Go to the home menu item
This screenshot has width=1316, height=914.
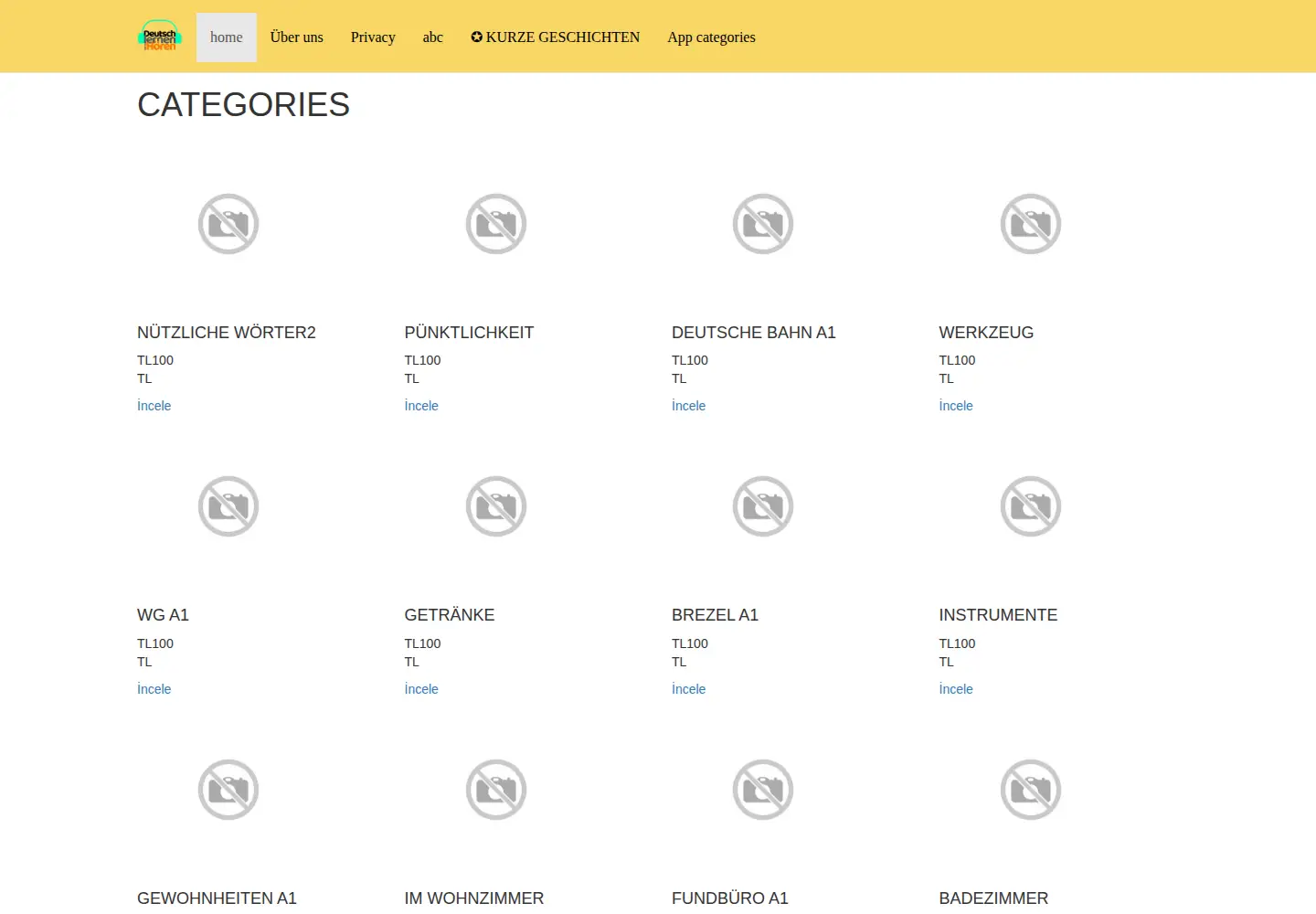coord(227,37)
